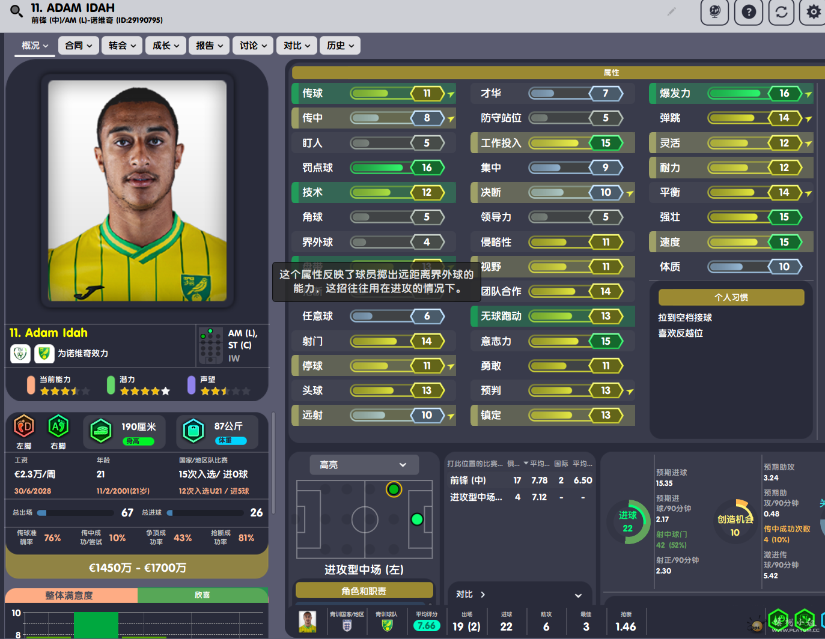Click the pencil edit icon
The width and height of the screenshot is (825, 639).
pyautogui.click(x=671, y=11)
